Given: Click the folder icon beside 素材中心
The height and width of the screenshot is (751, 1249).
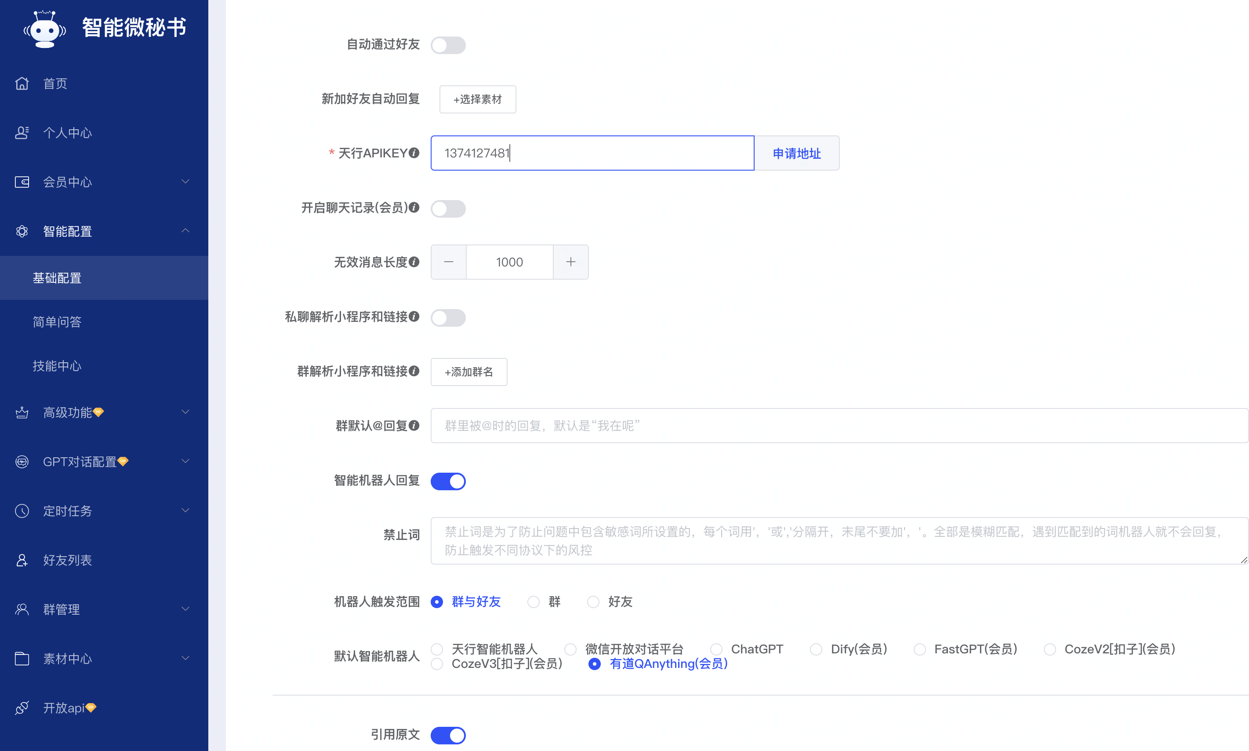Looking at the screenshot, I should pyautogui.click(x=22, y=658).
